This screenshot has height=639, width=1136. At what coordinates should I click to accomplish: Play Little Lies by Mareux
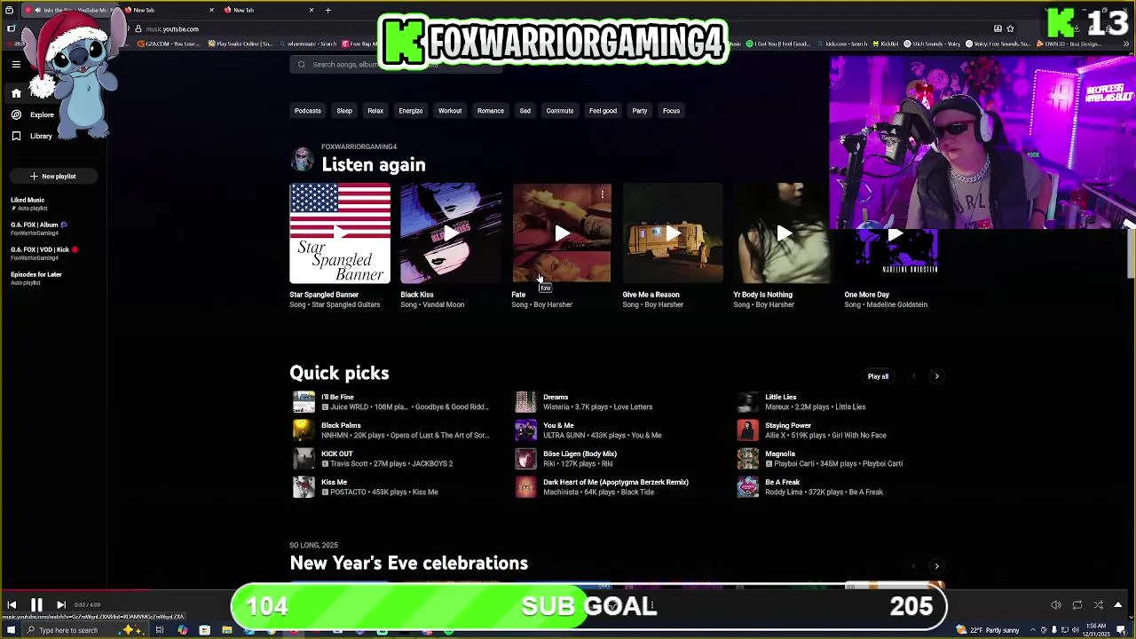pyautogui.click(x=748, y=402)
